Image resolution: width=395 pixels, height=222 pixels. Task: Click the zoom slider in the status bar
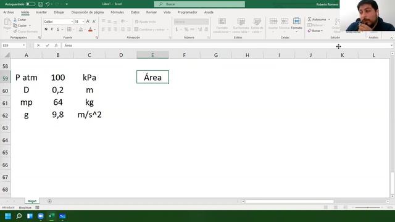click(368, 207)
